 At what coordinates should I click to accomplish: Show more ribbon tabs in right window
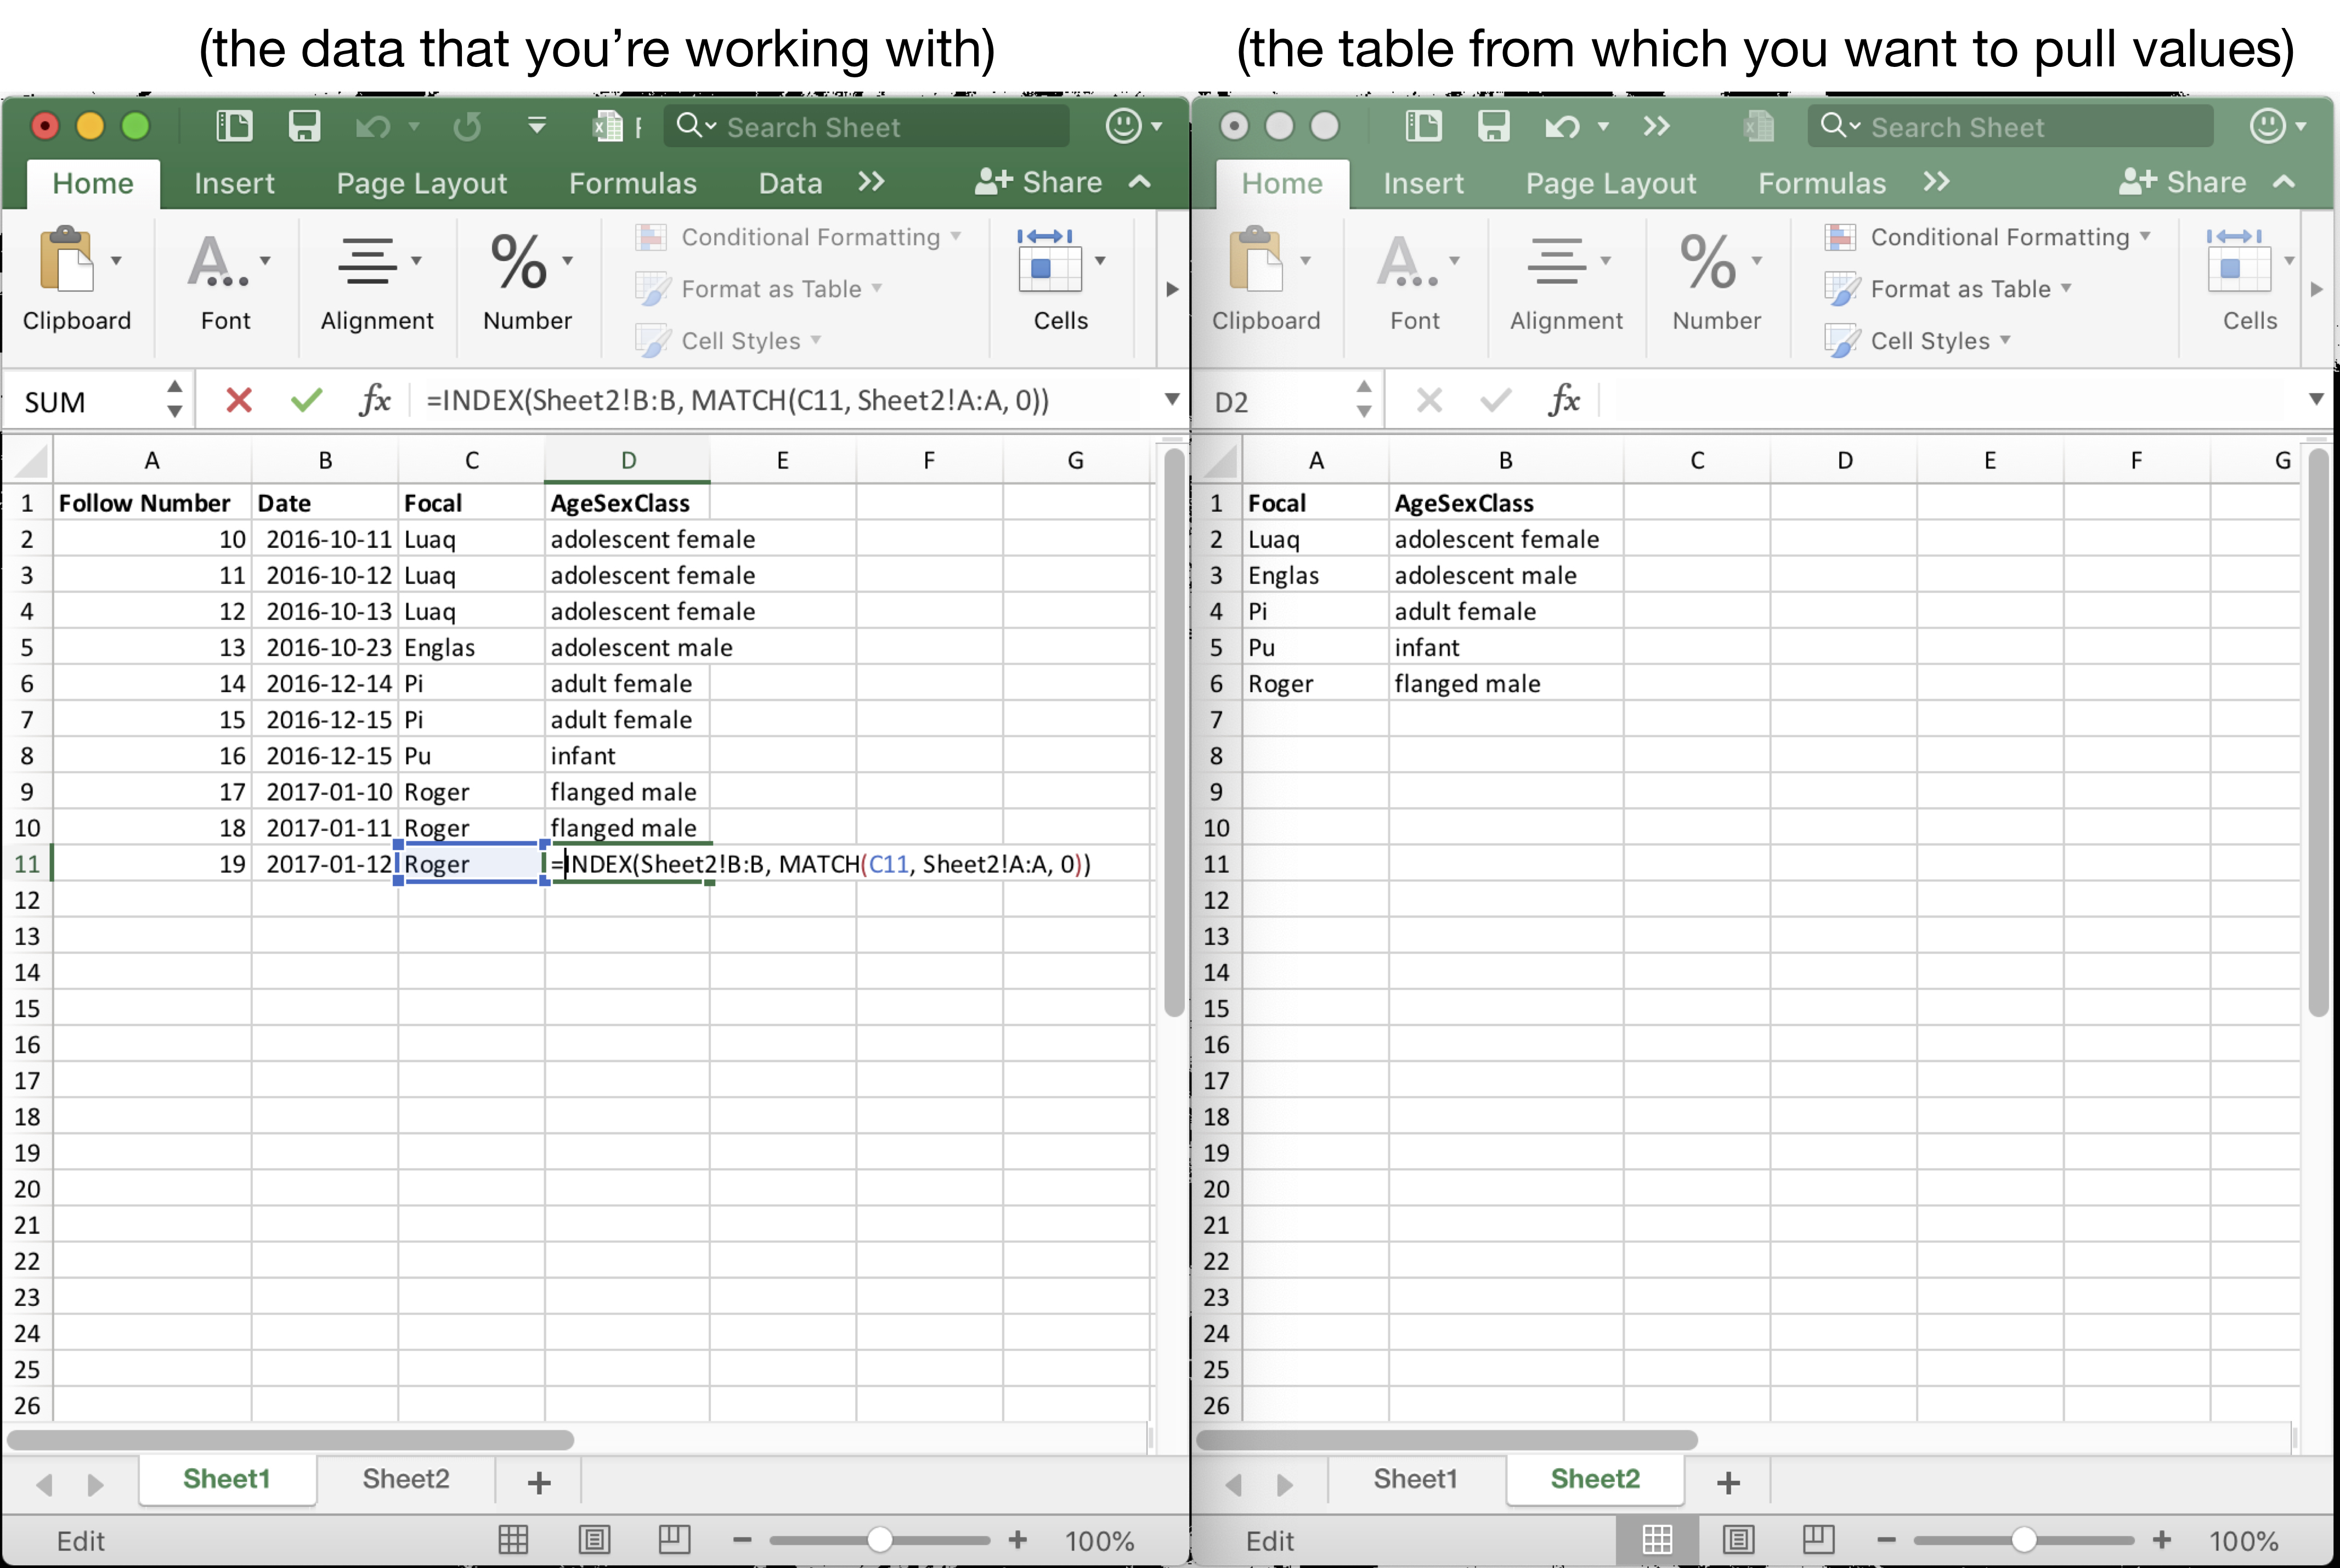1936,181
